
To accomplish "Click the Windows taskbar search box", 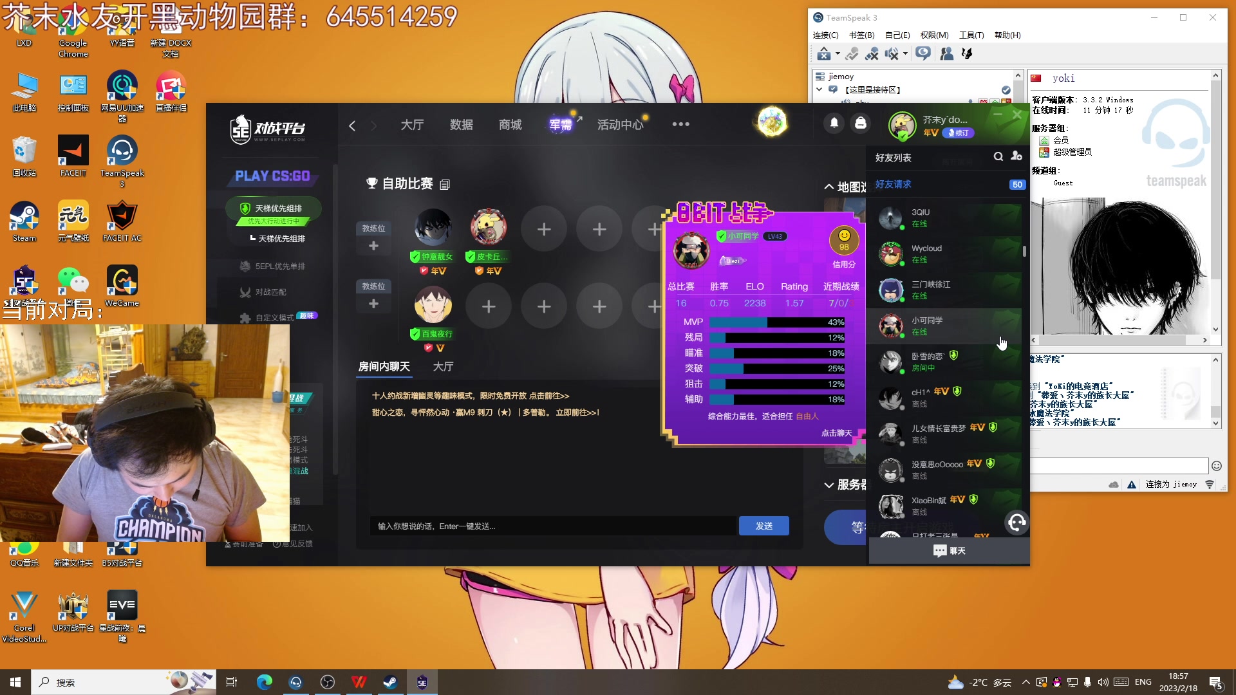I will tap(124, 682).
